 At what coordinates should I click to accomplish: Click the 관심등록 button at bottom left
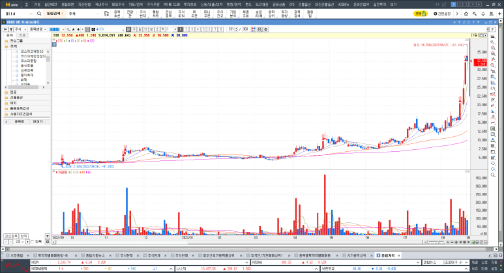click(x=11, y=236)
